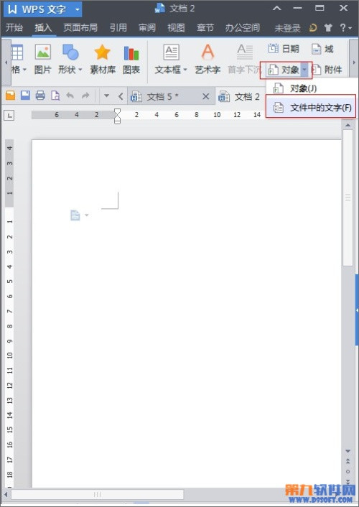Viewport: 359px width, 507px height.
Task: Open the WPS 文字 application menu arrow
Action: click(x=78, y=9)
